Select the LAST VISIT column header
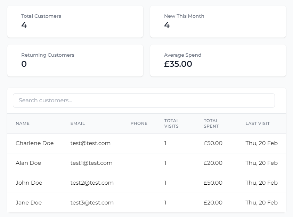The height and width of the screenshot is (217, 293). click(x=258, y=123)
